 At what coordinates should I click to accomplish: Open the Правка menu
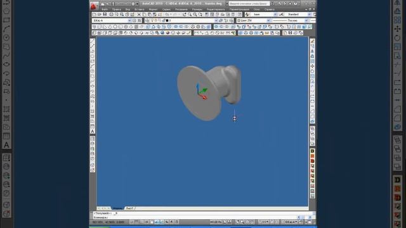pos(117,9)
